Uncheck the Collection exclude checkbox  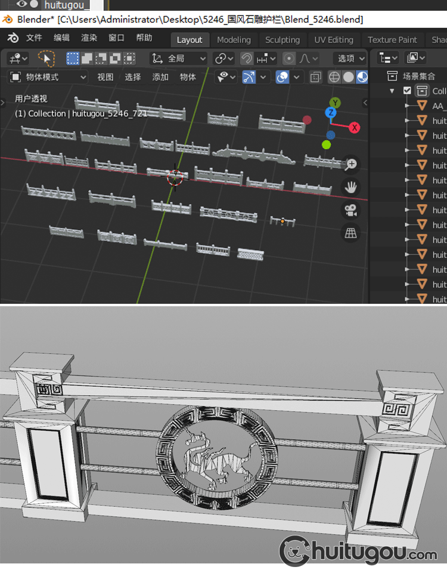[407, 91]
